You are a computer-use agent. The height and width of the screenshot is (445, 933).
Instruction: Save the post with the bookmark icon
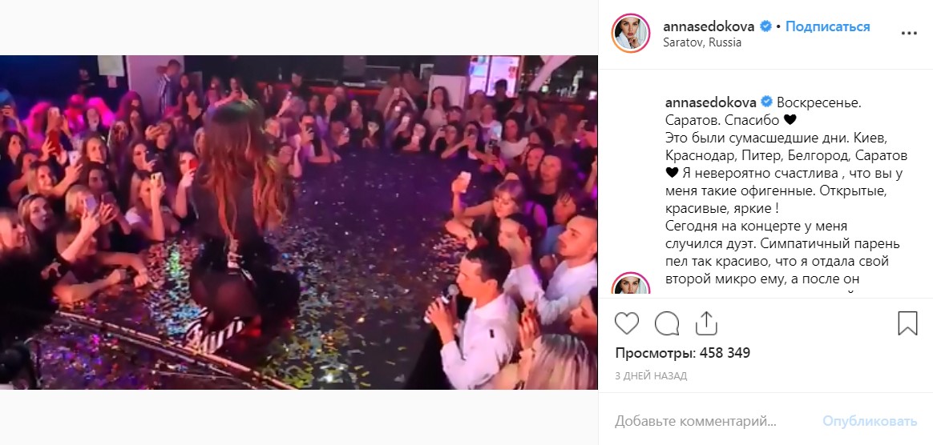tap(907, 324)
